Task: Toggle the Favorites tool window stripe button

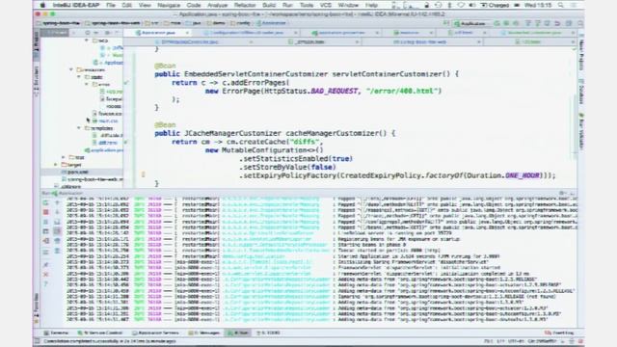Action: (x=37, y=308)
